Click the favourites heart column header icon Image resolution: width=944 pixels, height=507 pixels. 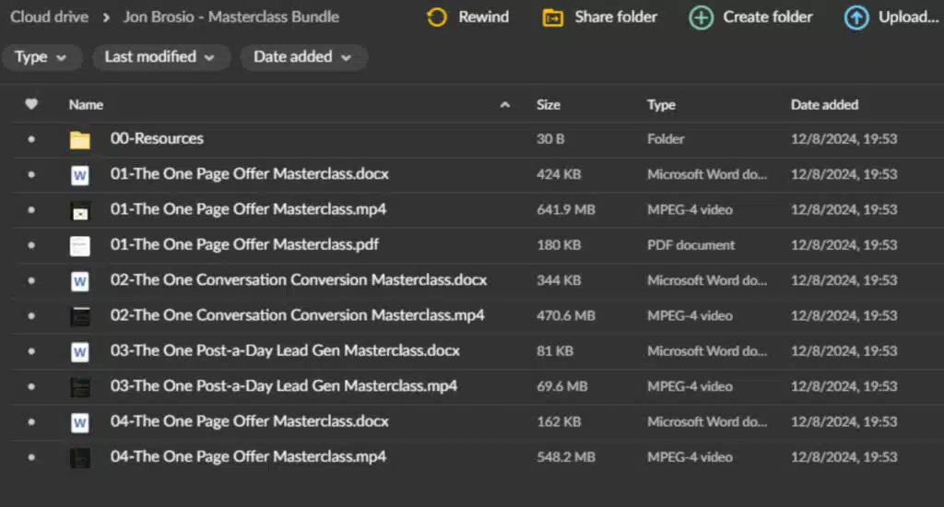[31, 104]
